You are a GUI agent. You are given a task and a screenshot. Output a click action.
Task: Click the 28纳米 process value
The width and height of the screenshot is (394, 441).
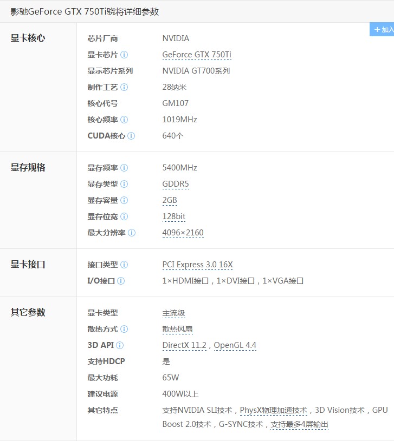(175, 87)
